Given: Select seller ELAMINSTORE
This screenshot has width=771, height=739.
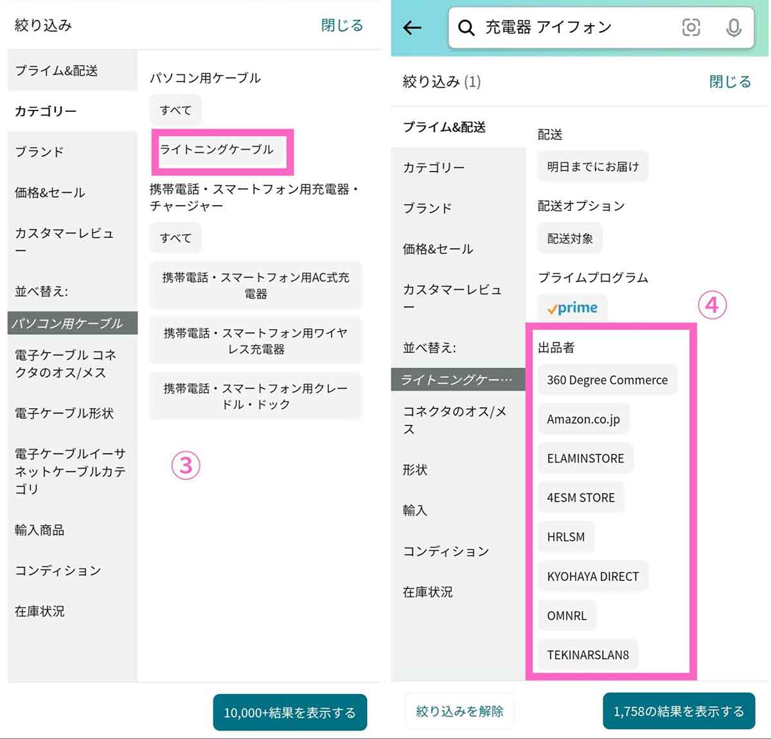Looking at the screenshot, I should click(x=585, y=458).
